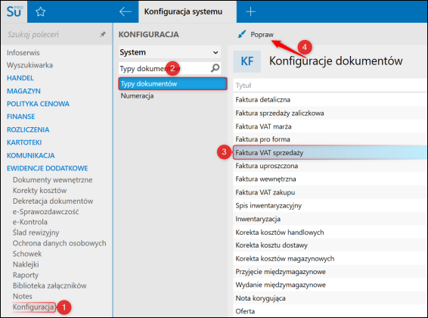Open the Infoserwis link

click(x=23, y=53)
